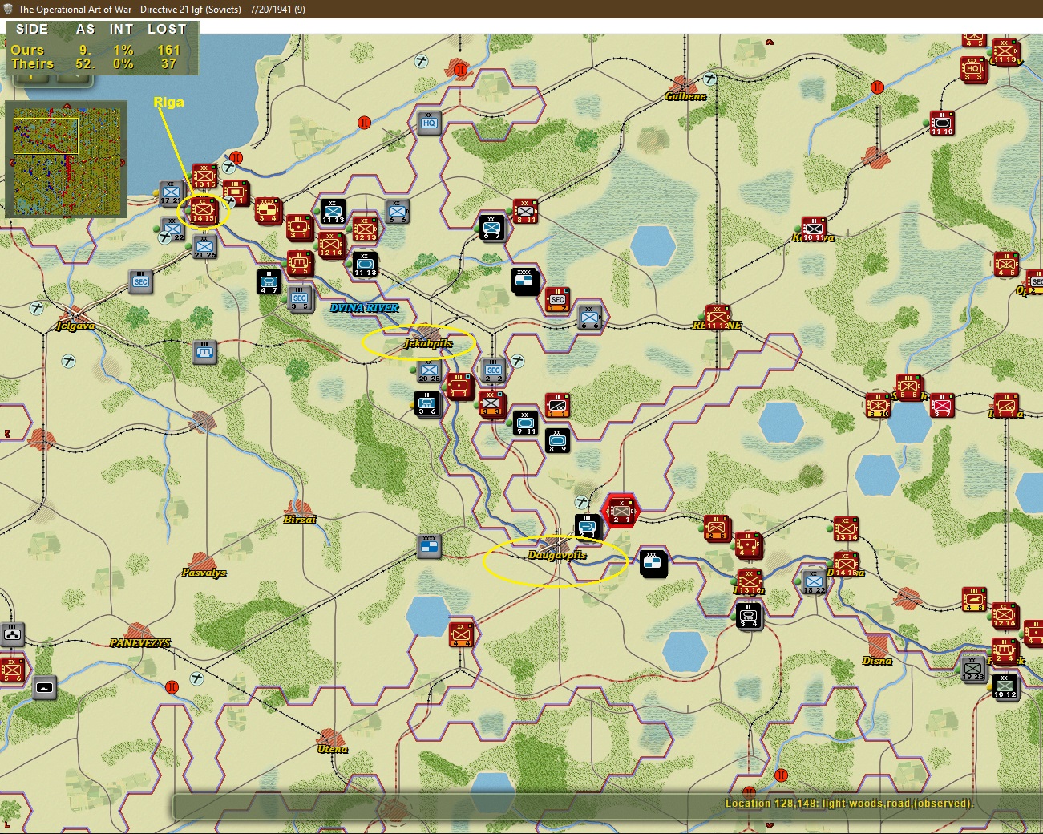Select the red infantry unit with strength 8-11
Screen dimensions: 1043x834
[x=525, y=211]
